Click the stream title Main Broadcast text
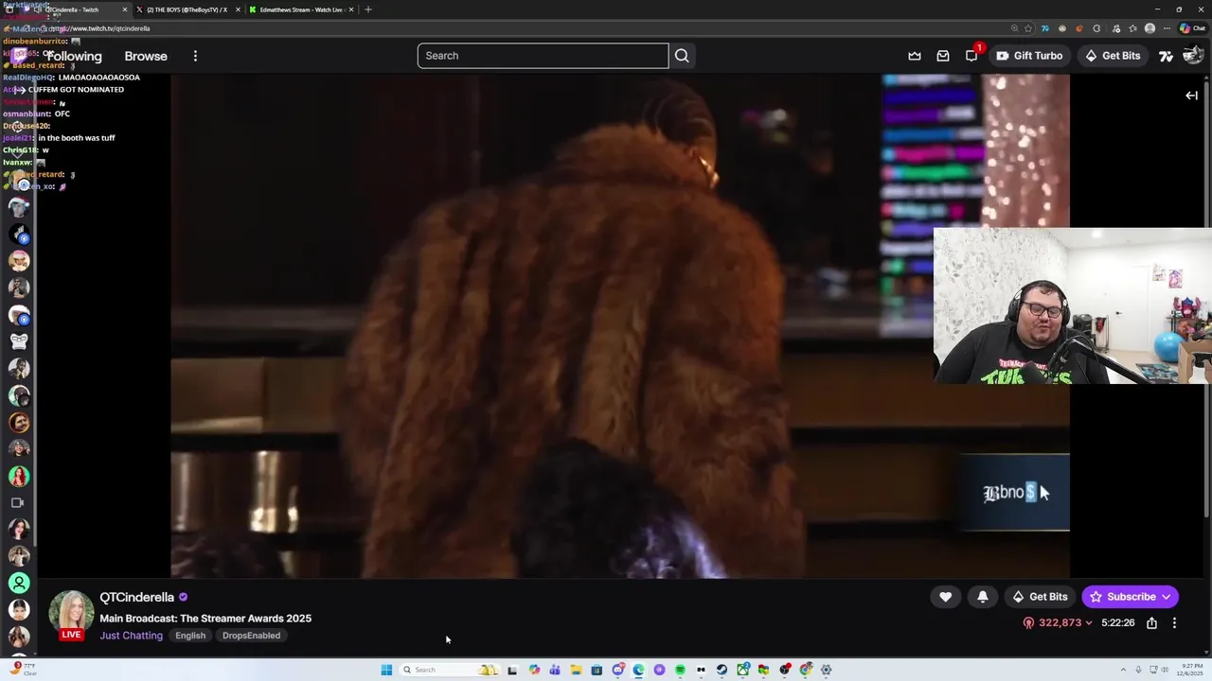This screenshot has width=1212, height=681. 205,619
